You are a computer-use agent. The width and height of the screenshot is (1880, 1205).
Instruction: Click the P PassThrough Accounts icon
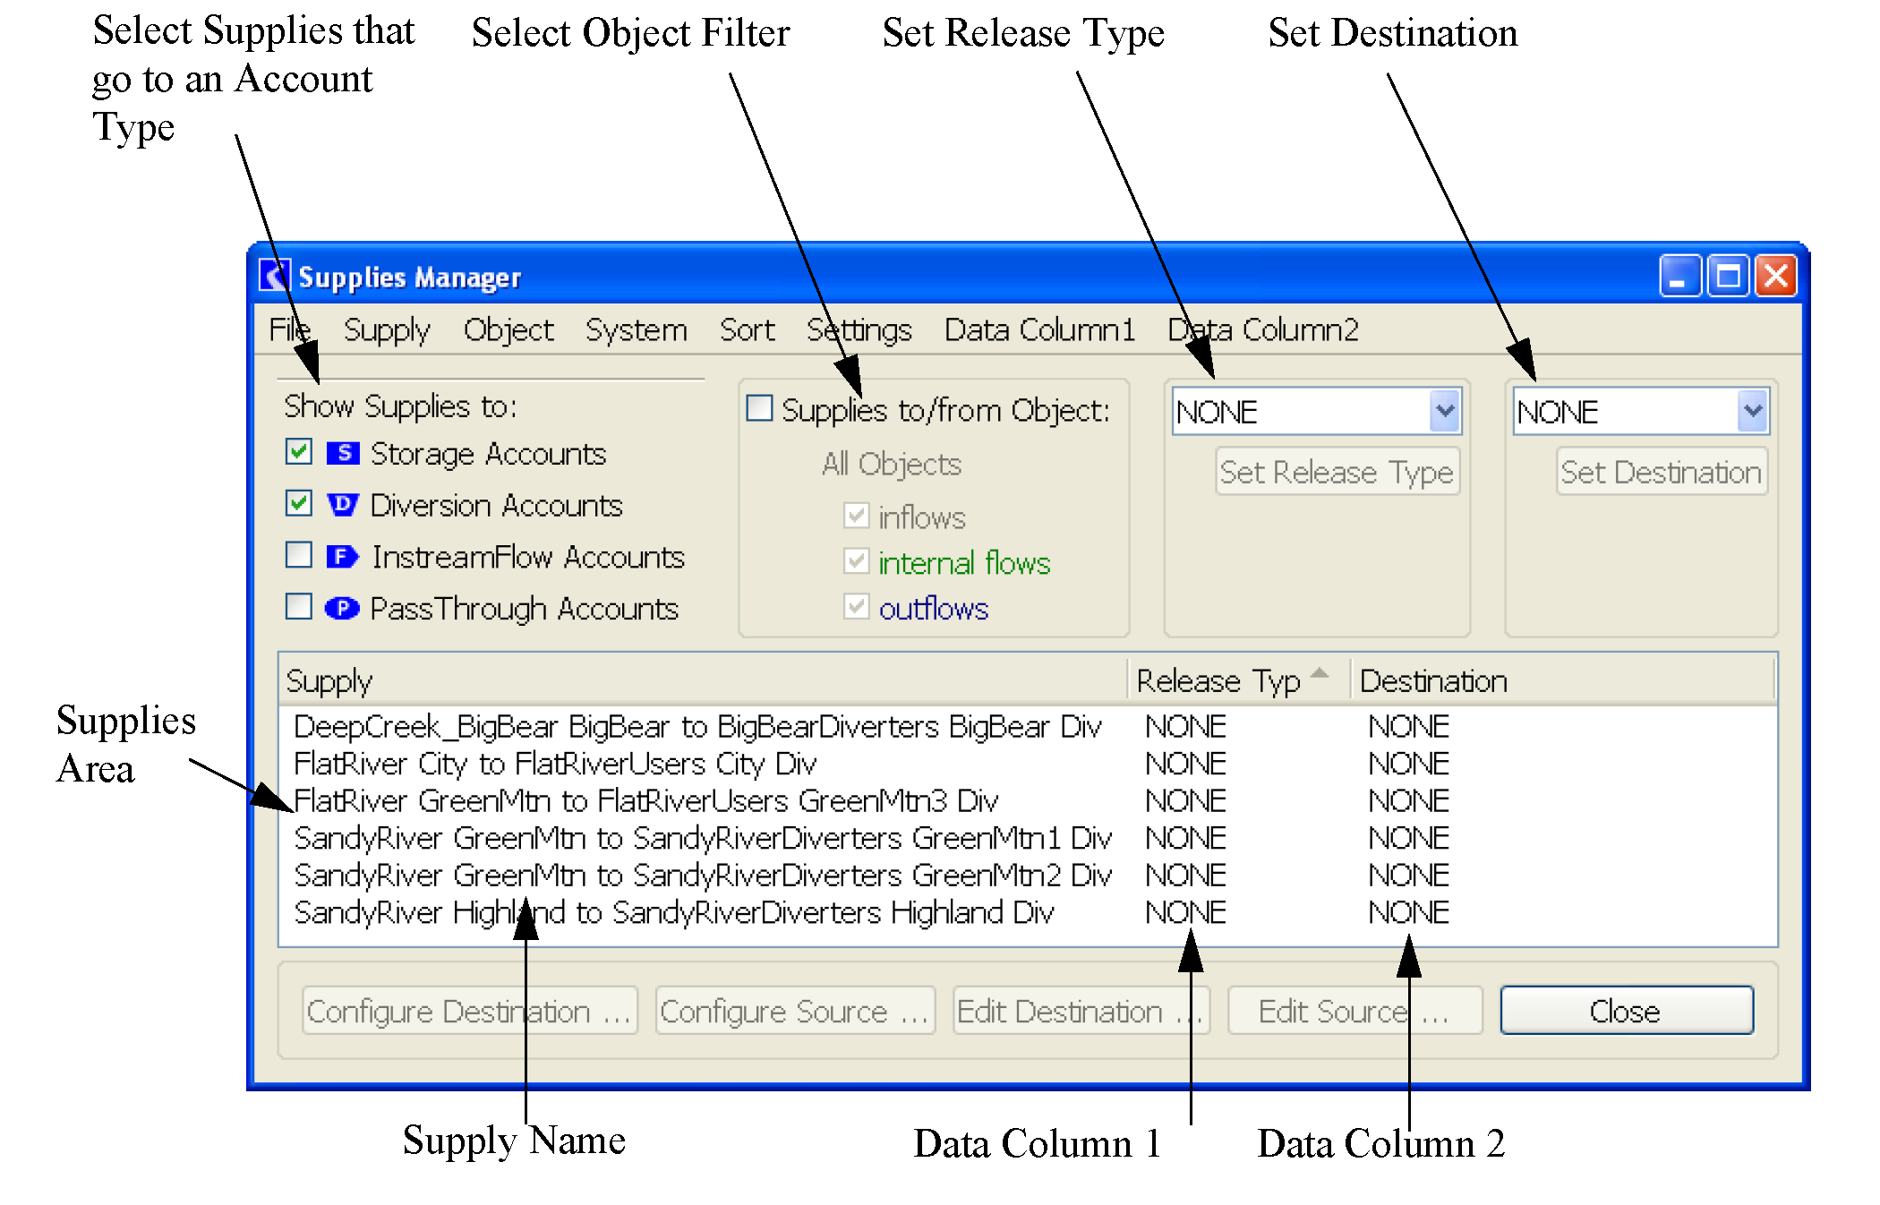[342, 609]
